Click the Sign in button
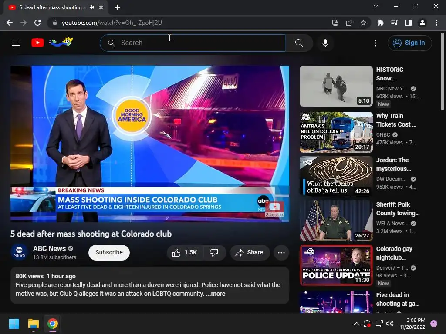Screen dimensions: 446x334 point(409,43)
